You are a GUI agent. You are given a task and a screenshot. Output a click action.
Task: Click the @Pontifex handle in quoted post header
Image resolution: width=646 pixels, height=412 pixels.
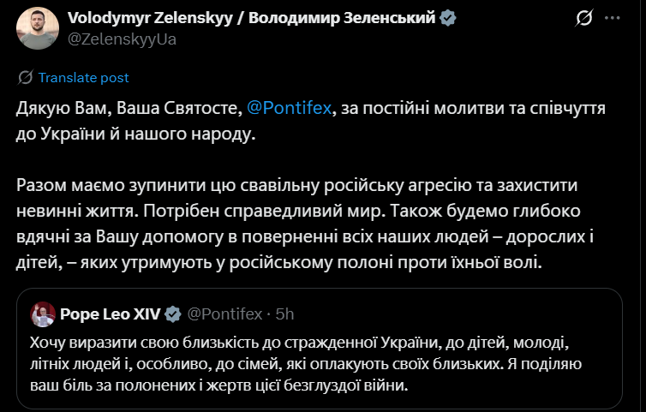[x=224, y=314]
